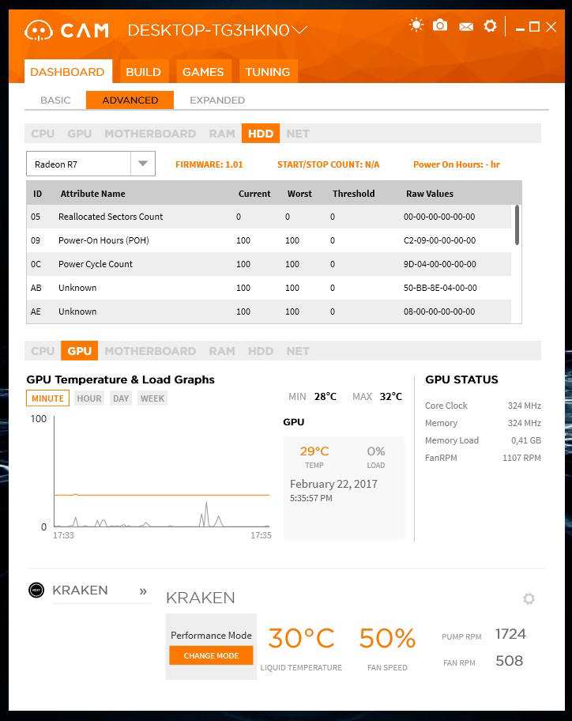Open the TUNING tab

click(268, 71)
